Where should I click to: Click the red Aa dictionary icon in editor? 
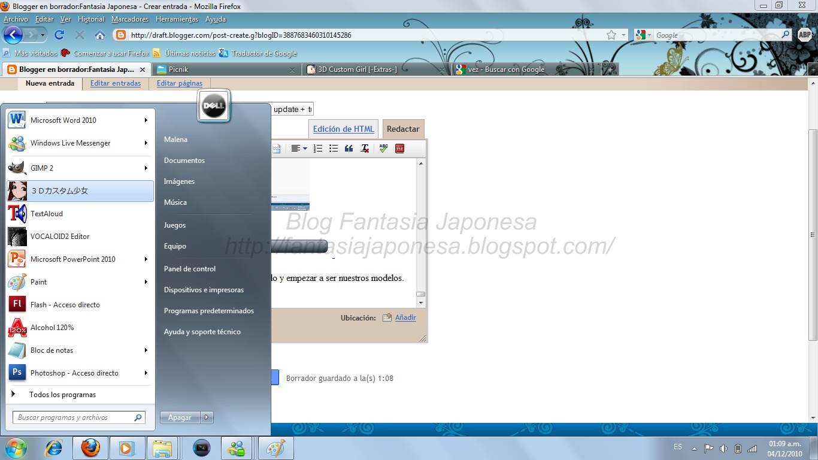coord(399,149)
